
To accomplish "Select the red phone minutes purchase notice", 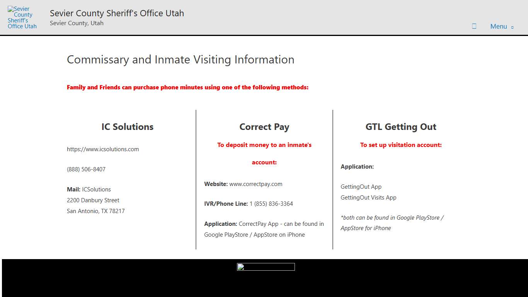I will tap(187, 87).
